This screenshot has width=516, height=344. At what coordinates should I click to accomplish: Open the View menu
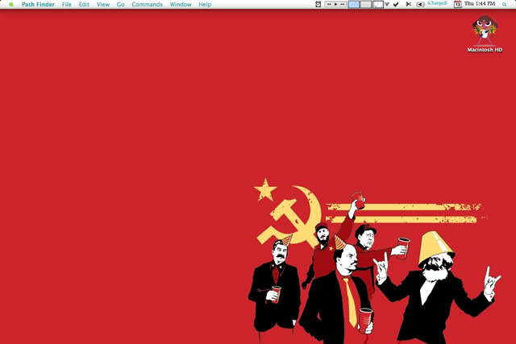103,4
